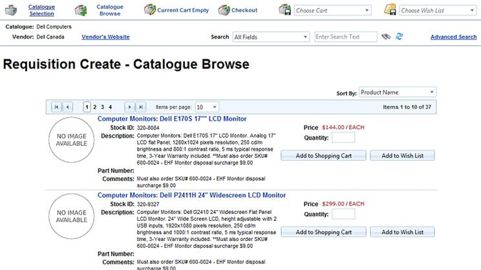This screenshot has width=481, height=270.
Task: Go to the previous results page
Action: 68,107
